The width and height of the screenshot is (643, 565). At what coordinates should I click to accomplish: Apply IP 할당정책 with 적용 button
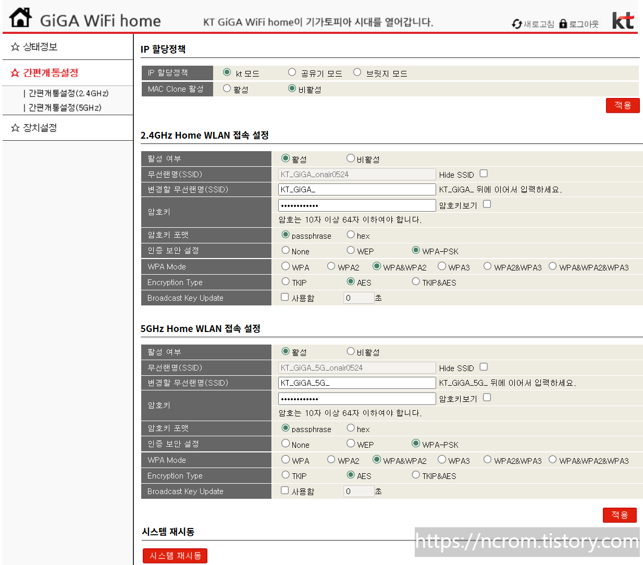click(623, 105)
